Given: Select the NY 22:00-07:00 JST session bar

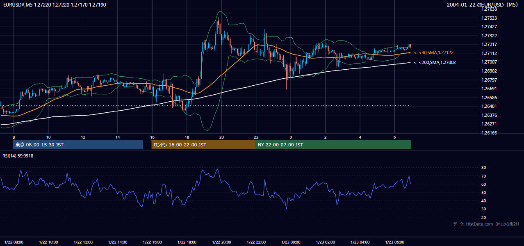Looking at the screenshot, I should [x=333, y=145].
